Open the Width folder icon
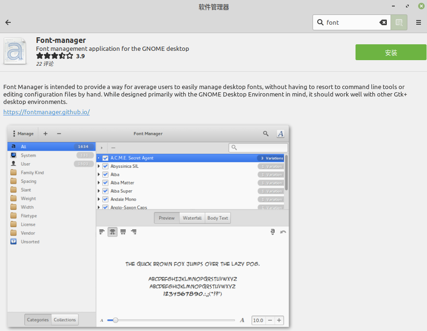Viewport: 427px width, 331px height. pos(14,207)
